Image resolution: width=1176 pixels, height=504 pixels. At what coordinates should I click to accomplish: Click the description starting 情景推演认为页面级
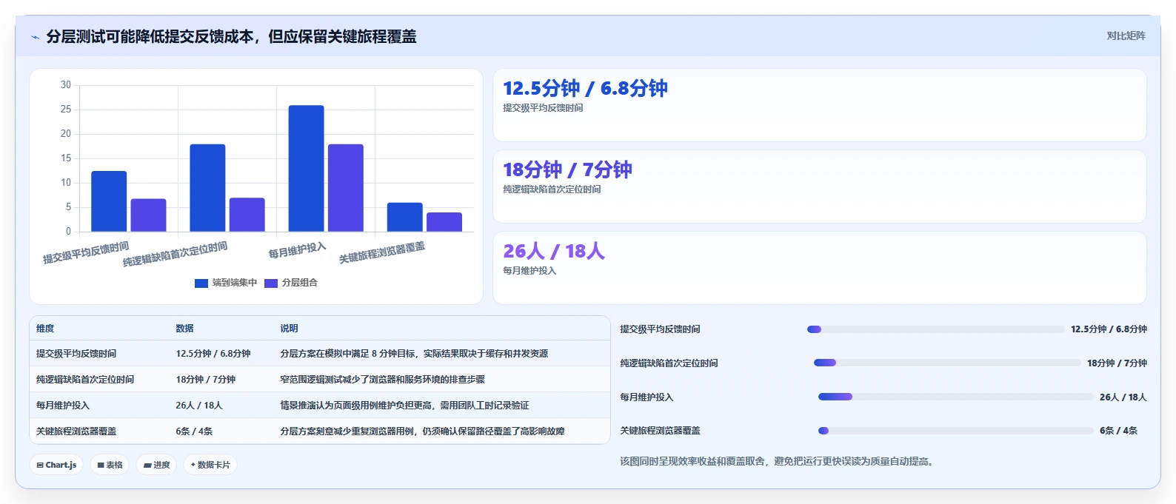(x=404, y=406)
